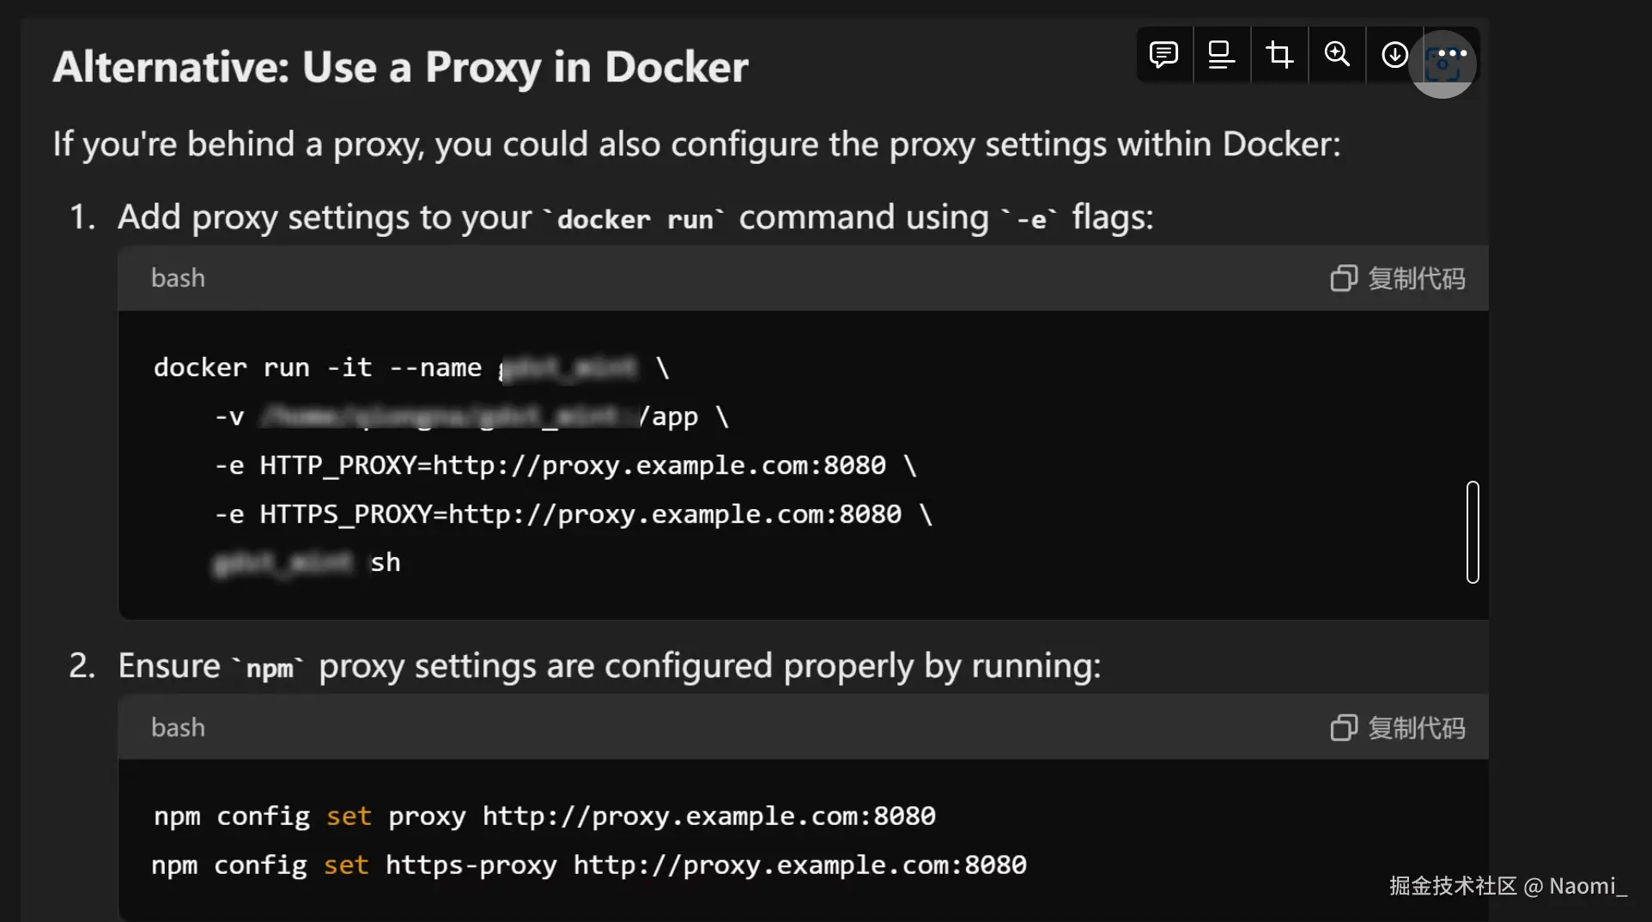Click the 'Alternative: Use a Proxy in Docker' heading
1652x922 pixels.
click(x=400, y=67)
